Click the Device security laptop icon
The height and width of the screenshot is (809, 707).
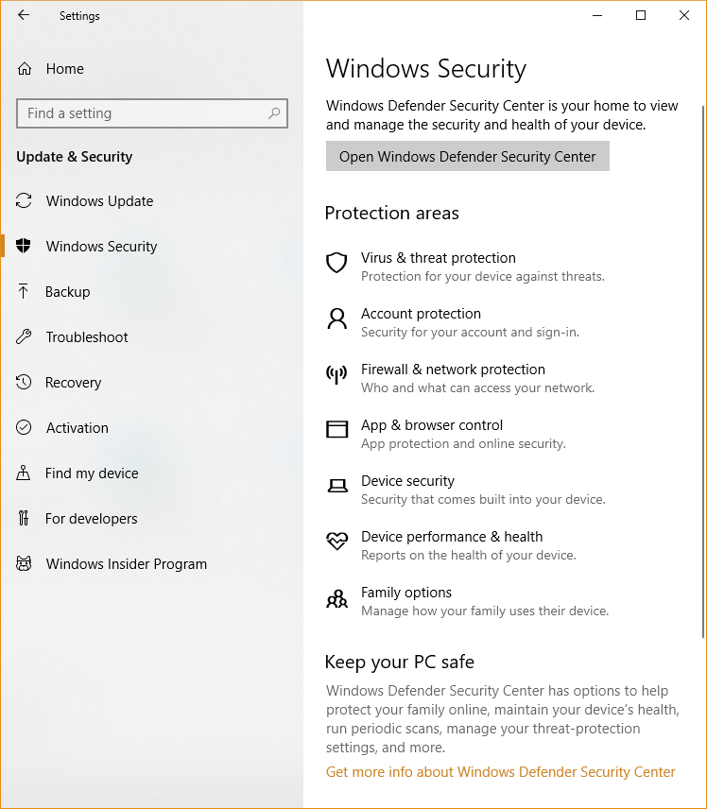coord(336,486)
